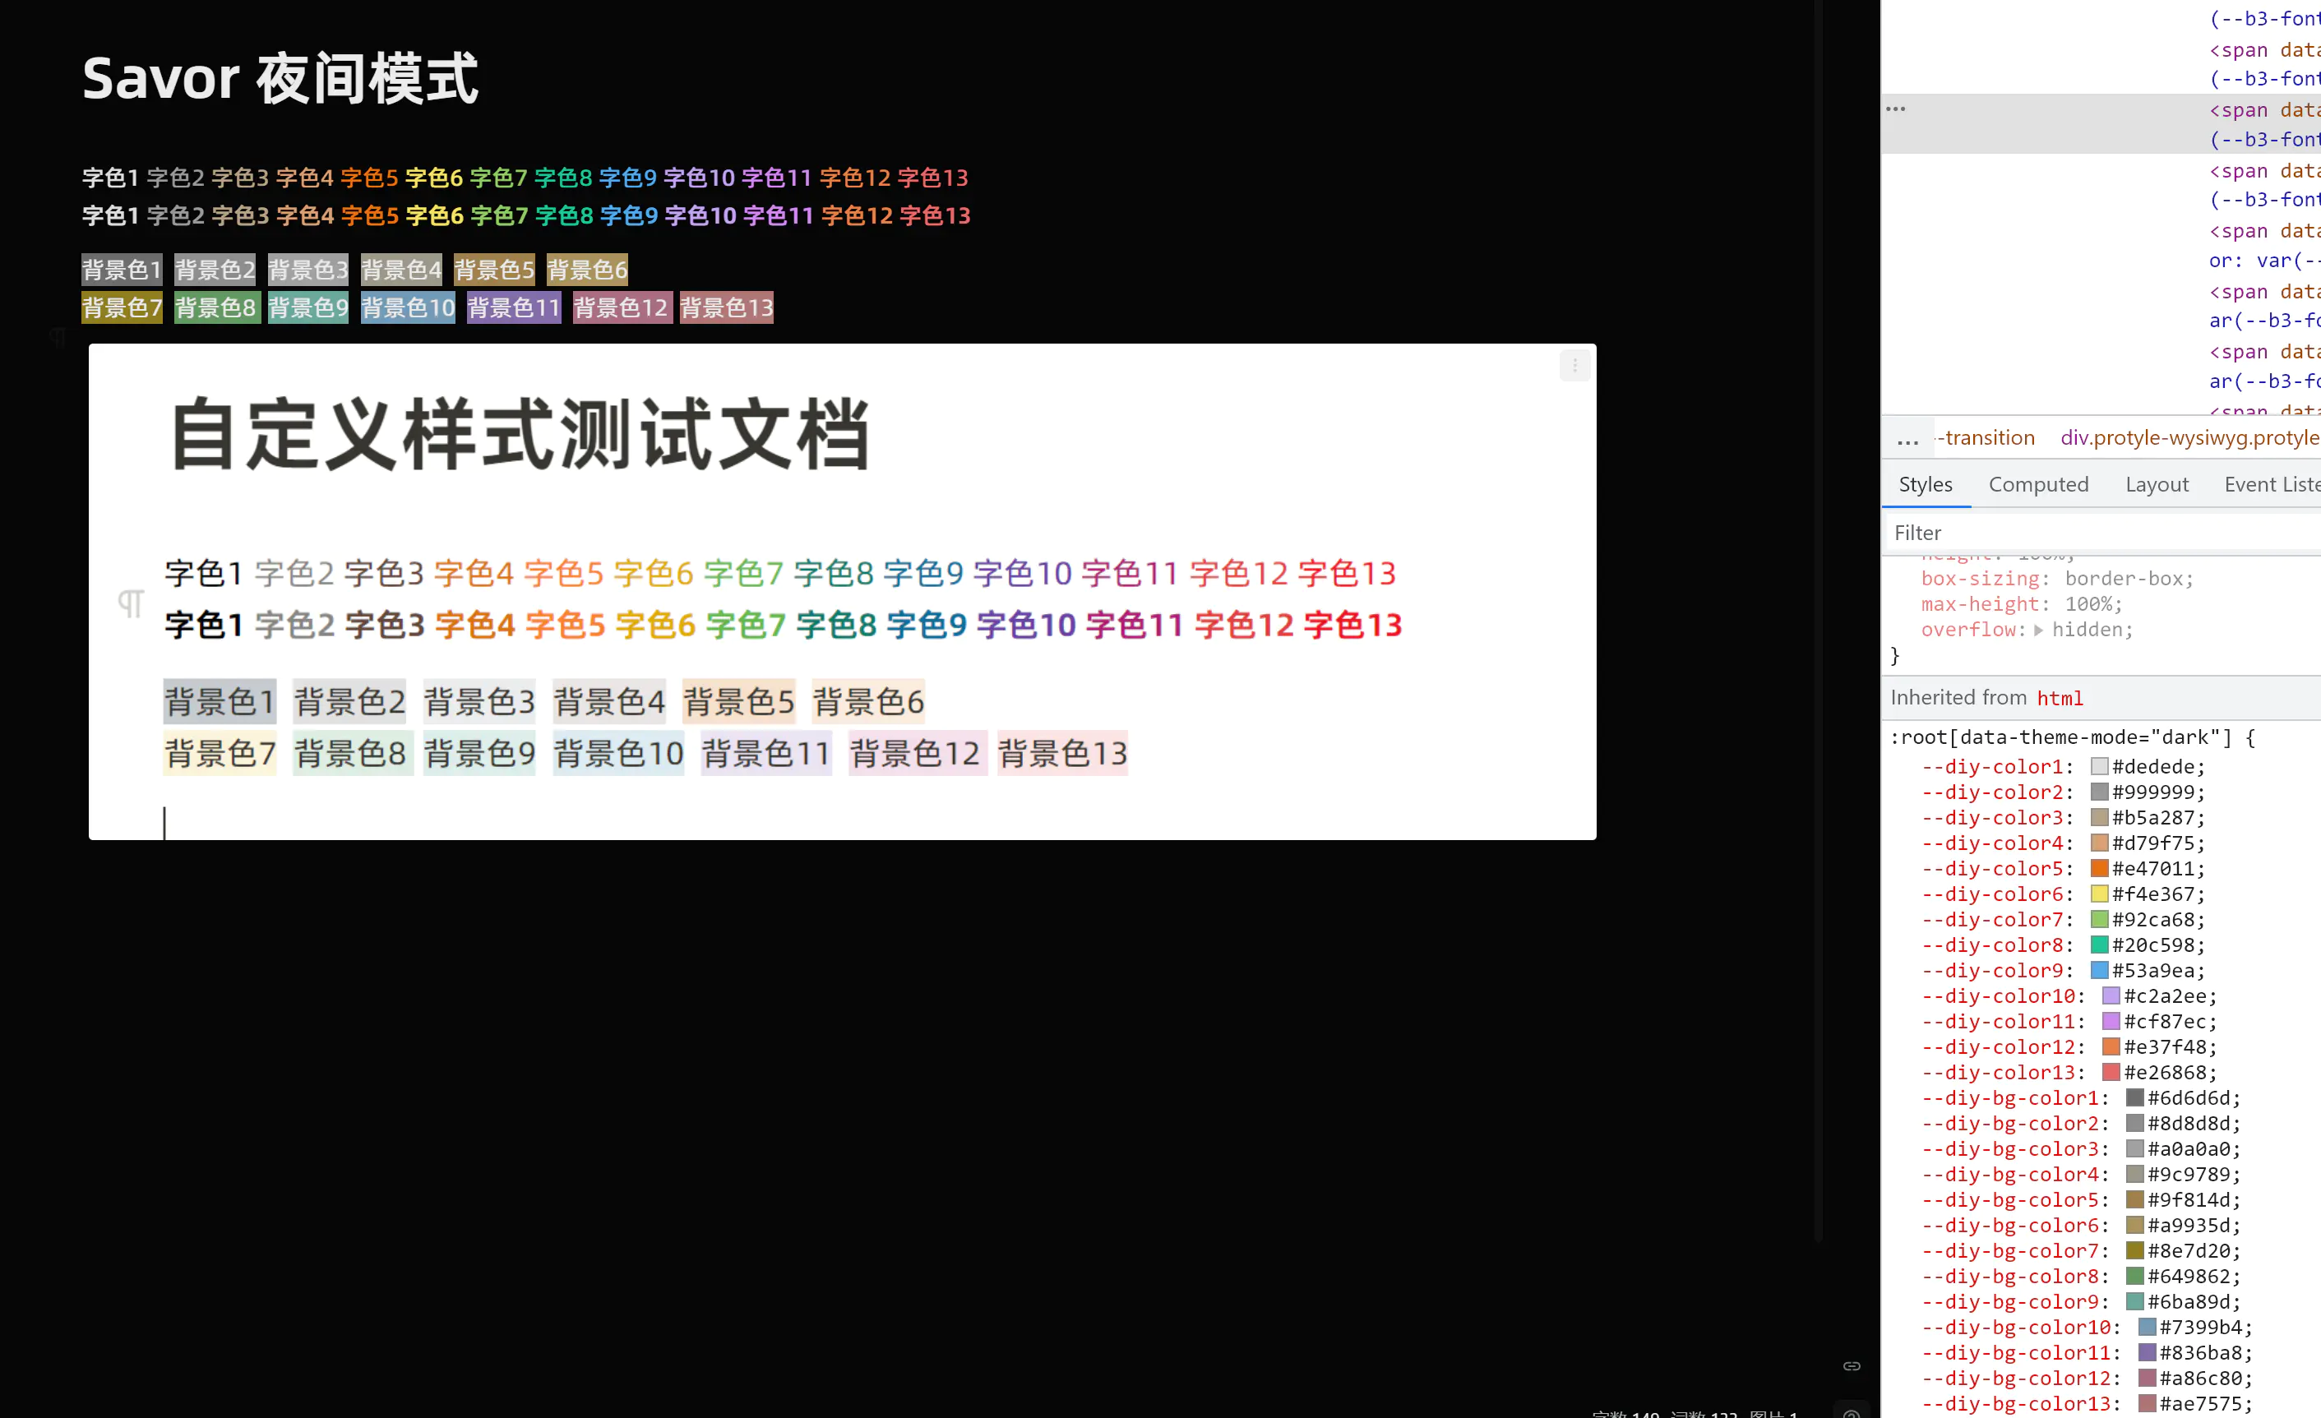This screenshot has width=2321, height=1418.
Task: Click the --diy-bg-color11 purple swatch
Action: [2147, 1352]
